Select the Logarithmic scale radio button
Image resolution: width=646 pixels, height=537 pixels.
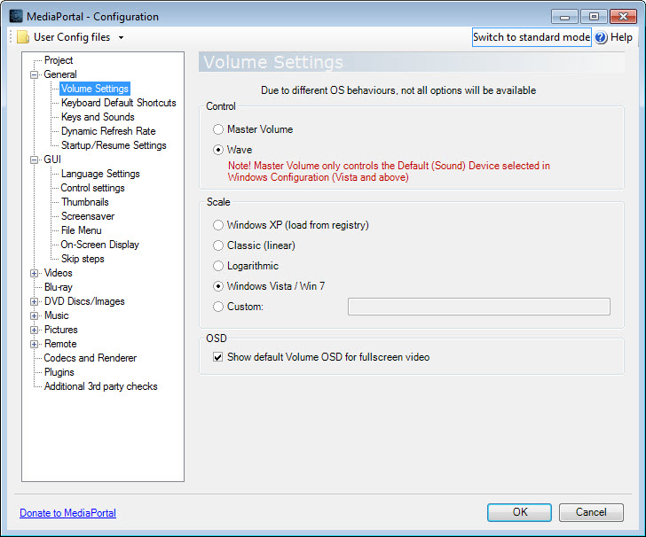[218, 266]
